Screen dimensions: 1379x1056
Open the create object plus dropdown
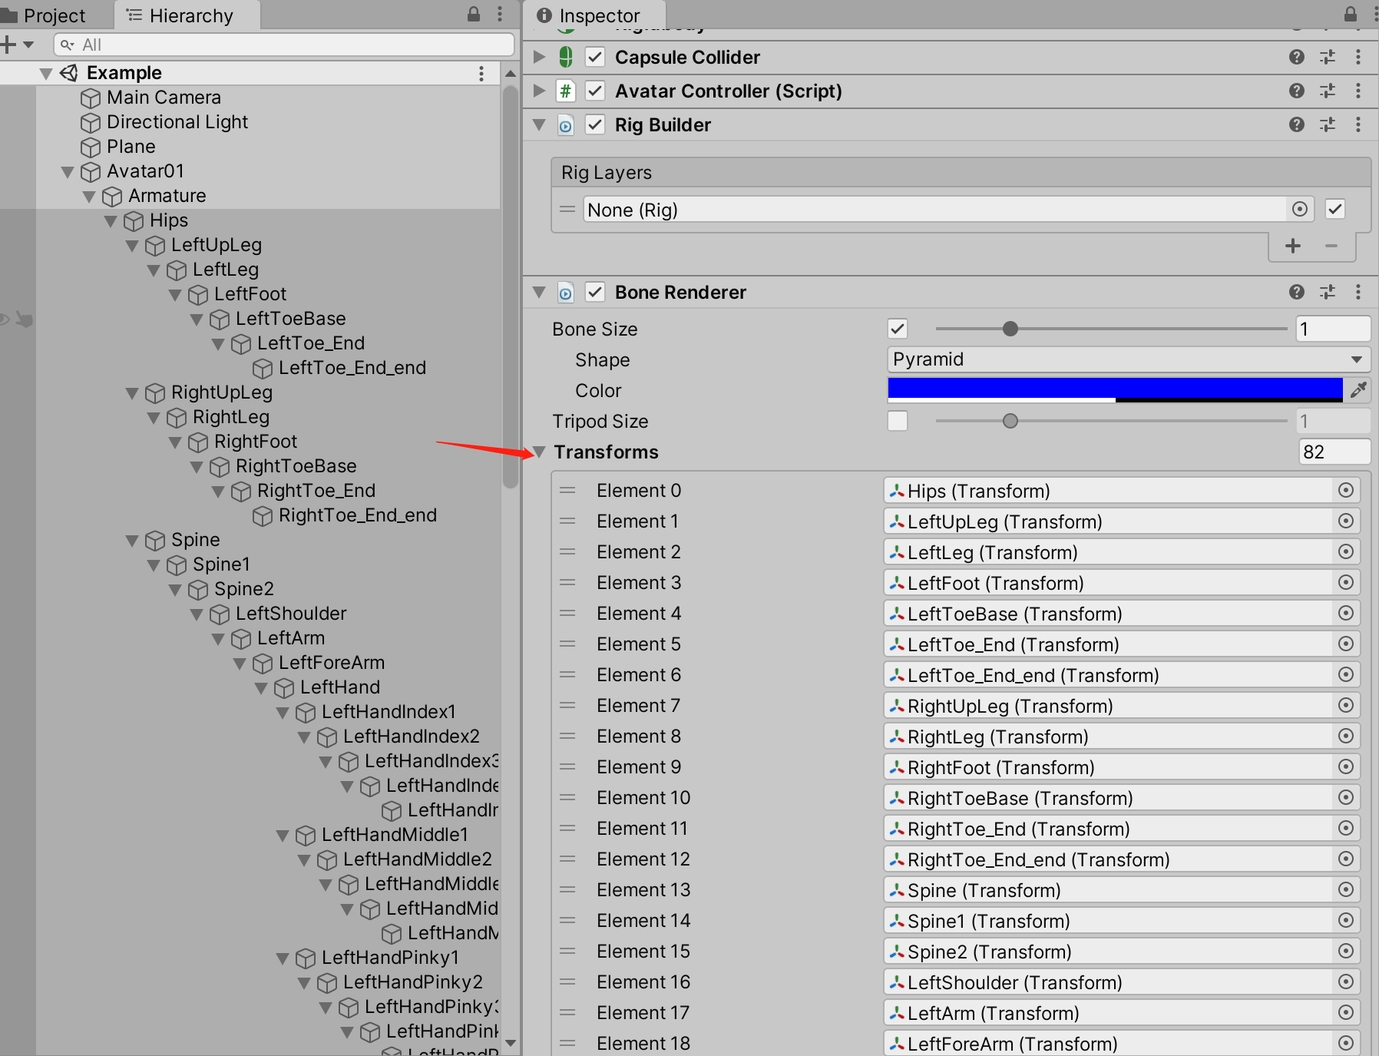17,45
